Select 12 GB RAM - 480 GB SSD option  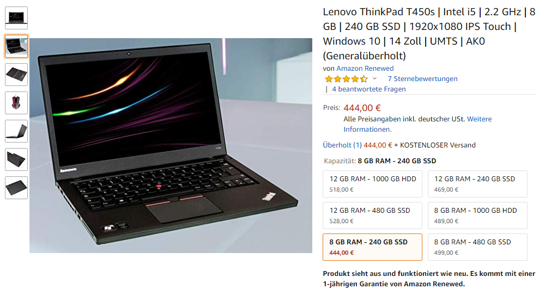point(372,216)
